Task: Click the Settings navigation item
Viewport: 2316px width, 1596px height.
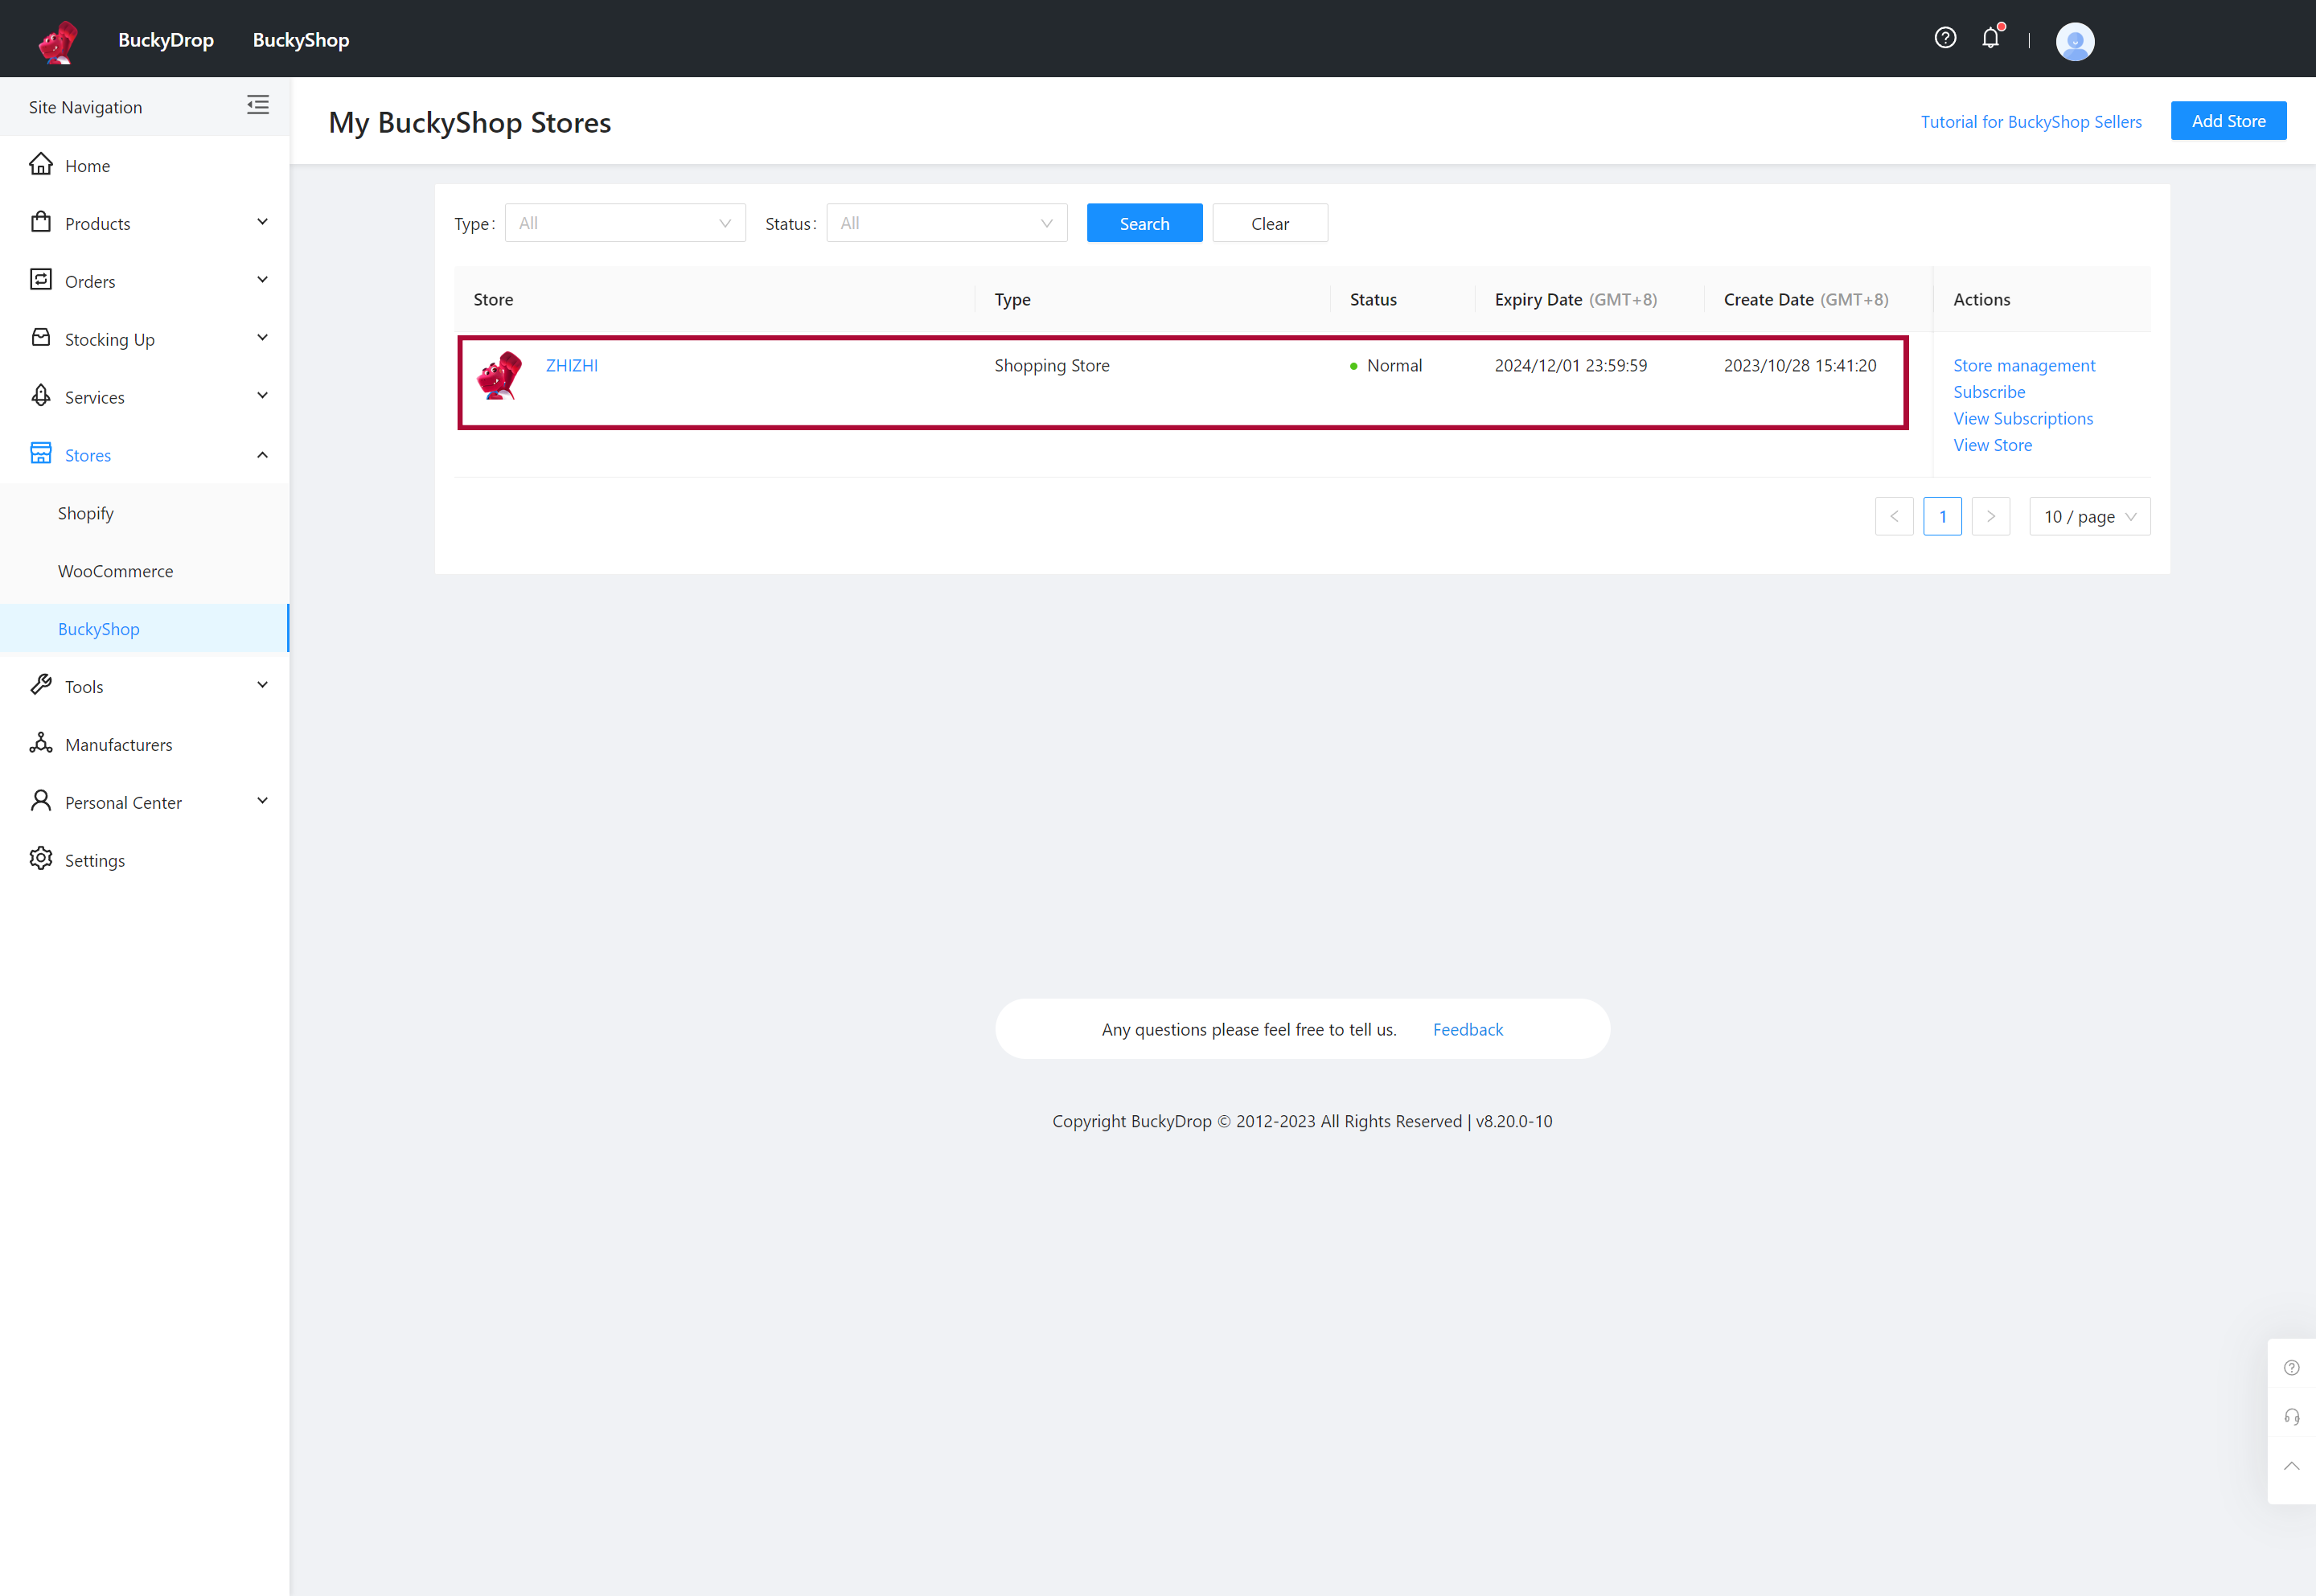Action: (x=95, y=859)
